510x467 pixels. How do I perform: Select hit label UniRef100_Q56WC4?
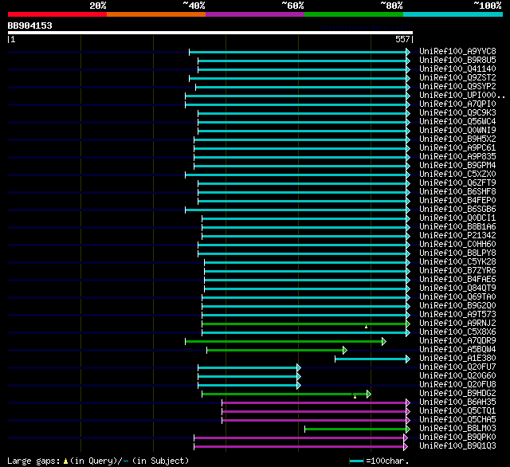pyautogui.click(x=457, y=122)
